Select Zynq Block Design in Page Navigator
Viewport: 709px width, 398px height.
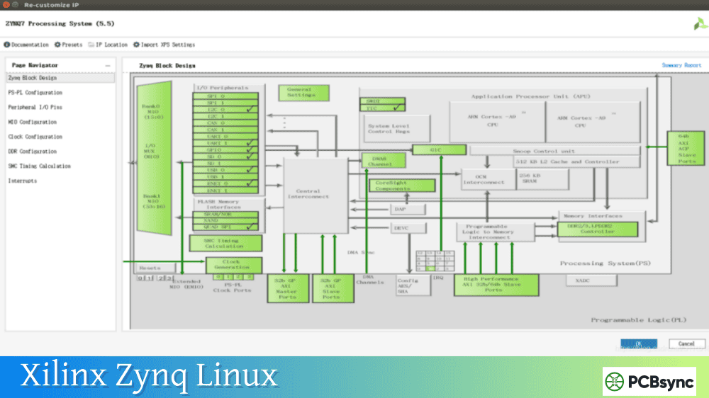point(60,78)
